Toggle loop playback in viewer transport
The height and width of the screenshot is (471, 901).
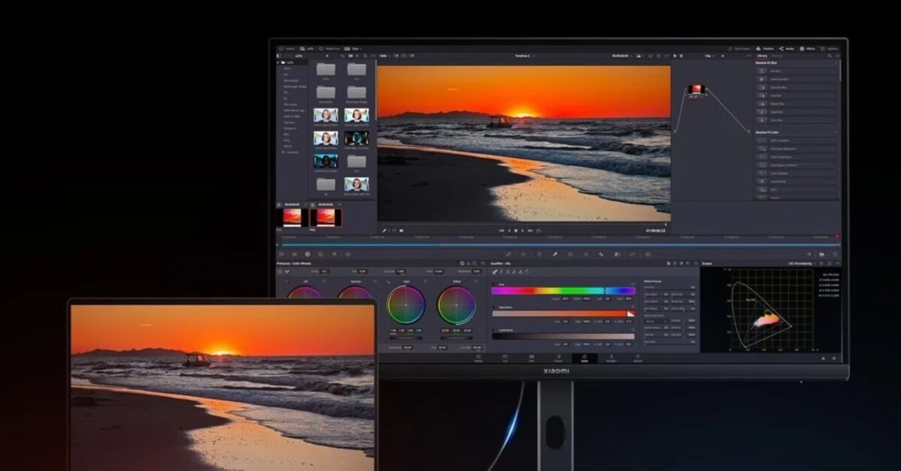[538, 230]
